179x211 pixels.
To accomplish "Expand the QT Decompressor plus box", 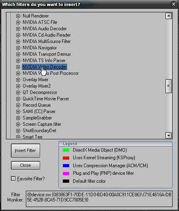I will point(18,92).
